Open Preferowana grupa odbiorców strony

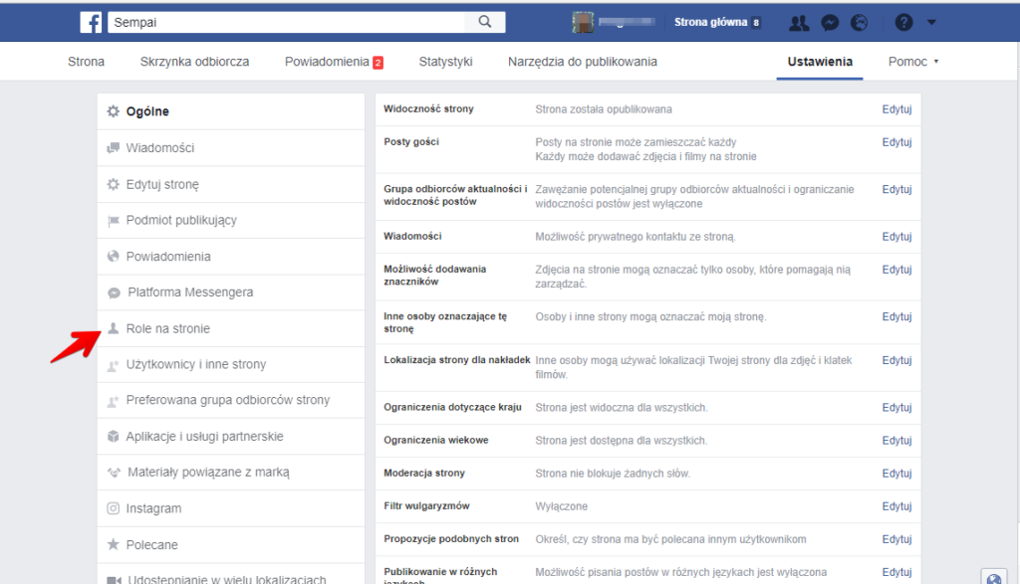231,400
